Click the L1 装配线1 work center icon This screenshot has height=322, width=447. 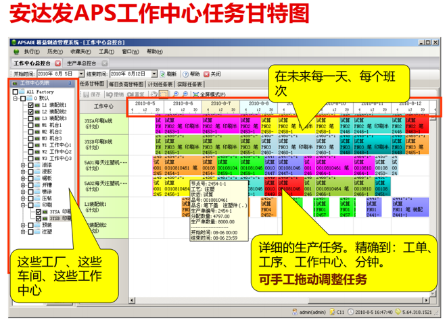tap(37, 105)
